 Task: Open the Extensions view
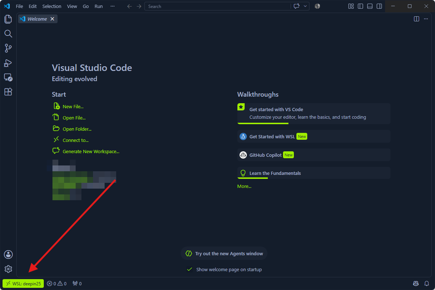click(8, 92)
